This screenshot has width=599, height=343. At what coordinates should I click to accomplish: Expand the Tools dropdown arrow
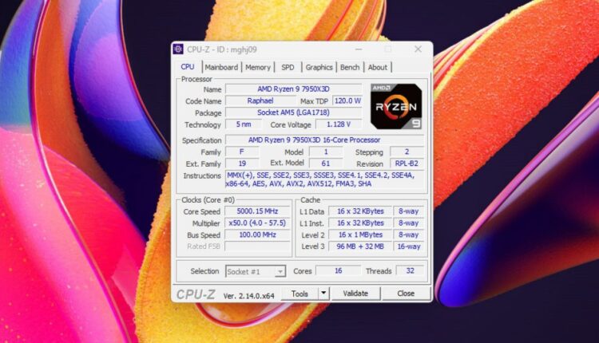[x=323, y=294]
